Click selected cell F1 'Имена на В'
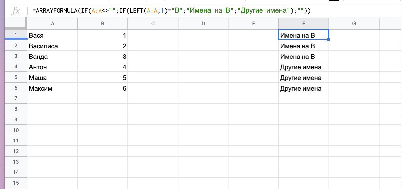The height and width of the screenshot is (189, 402). 303,35
